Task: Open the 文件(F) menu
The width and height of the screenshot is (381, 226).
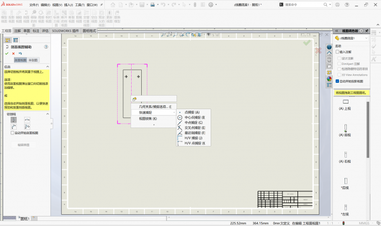Action: pyautogui.click(x=34, y=5)
